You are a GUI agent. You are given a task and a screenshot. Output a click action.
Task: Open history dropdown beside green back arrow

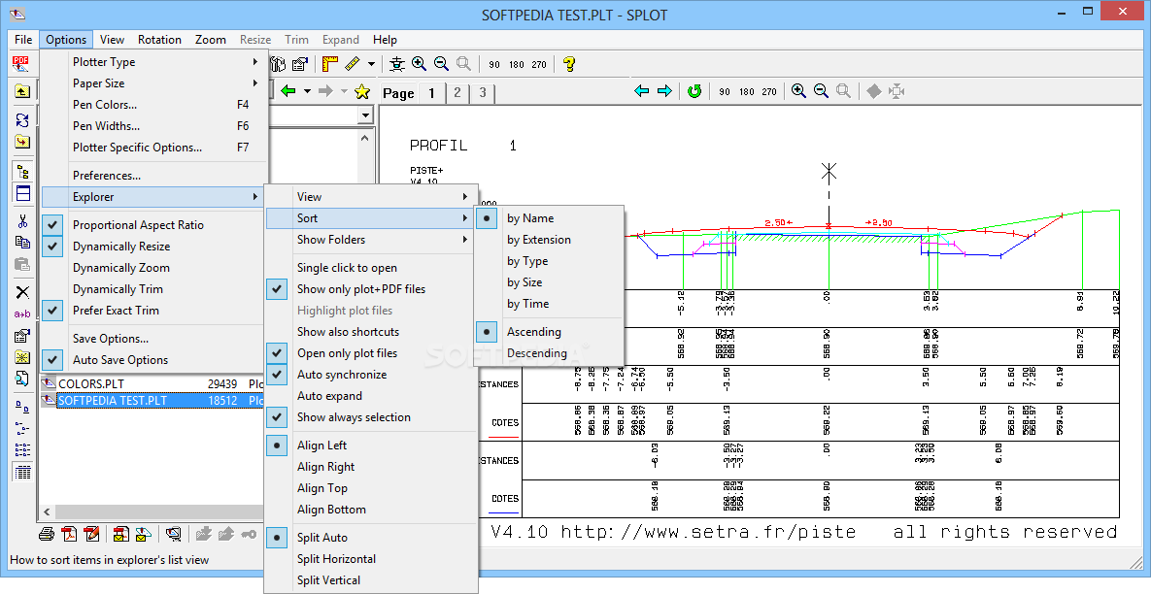pos(307,91)
